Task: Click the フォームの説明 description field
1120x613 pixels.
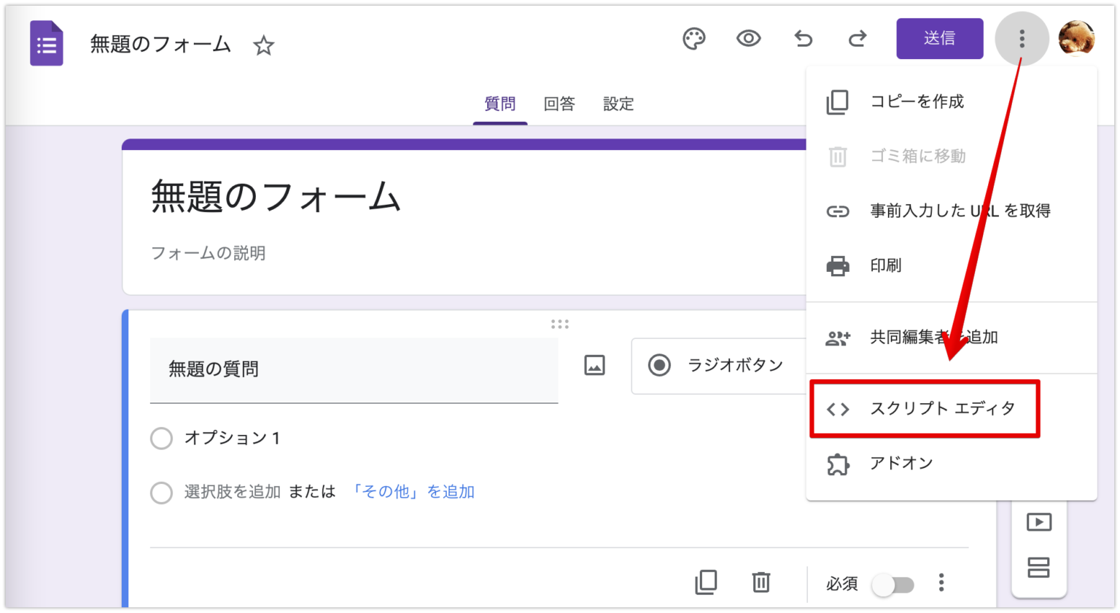Action: tap(208, 253)
